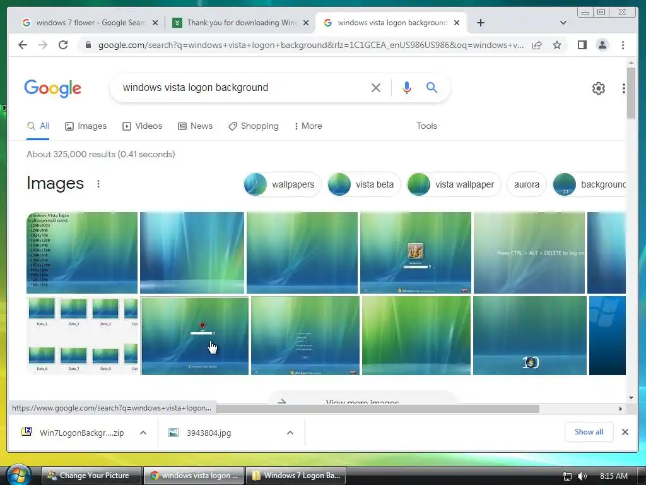Switch to the Images results tab
Image resolution: width=646 pixels, height=485 pixels.
coord(86,126)
